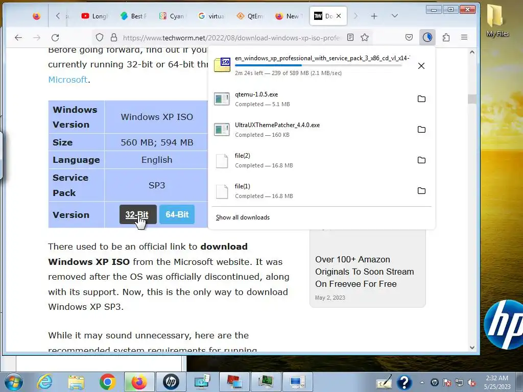Select the file(1) download entry name
The width and height of the screenshot is (523, 392).
tap(243, 186)
